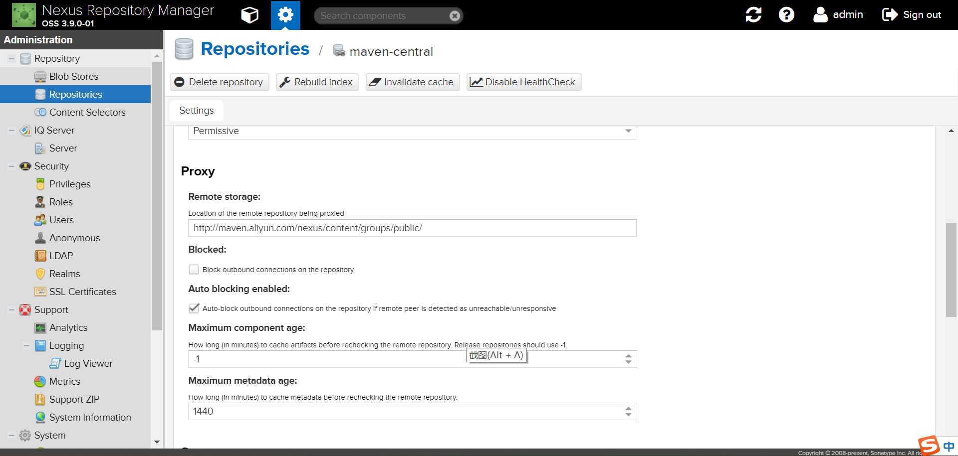Click the sidebar scroll up arrow
Screen dimensions: 958x456
click(157, 56)
